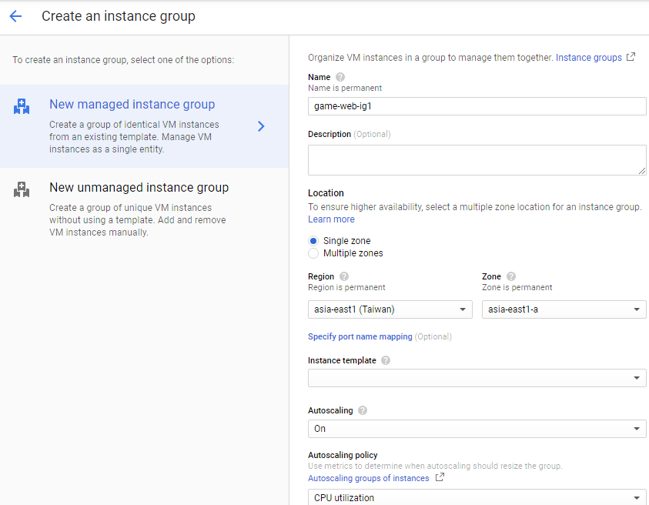Image resolution: width=649 pixels, height=505 pixels.
Task: Click the Name input field
Action: coord(477,106)
